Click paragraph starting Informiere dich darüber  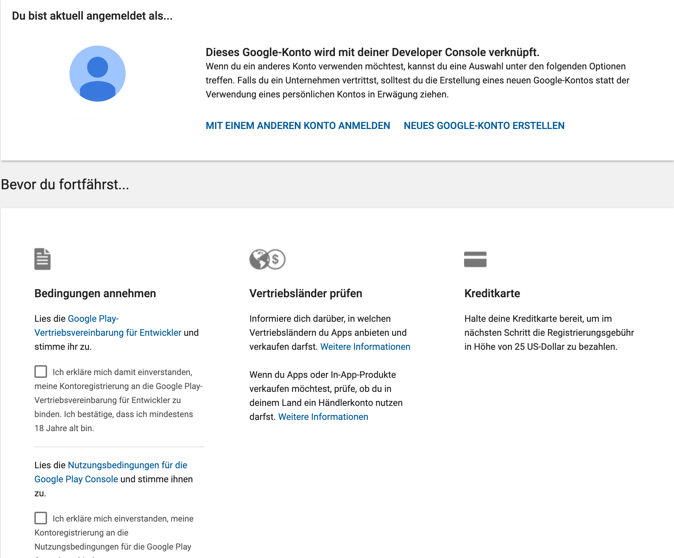point(330,333)
